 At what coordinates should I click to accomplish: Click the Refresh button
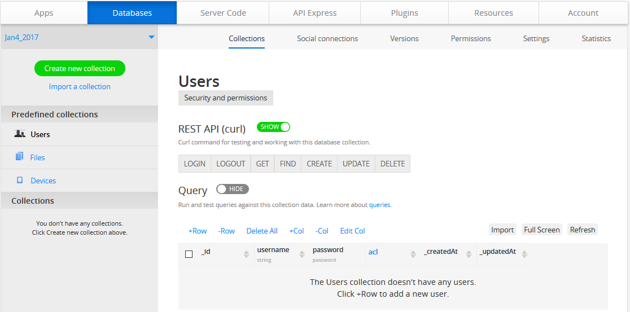point(582,230)
